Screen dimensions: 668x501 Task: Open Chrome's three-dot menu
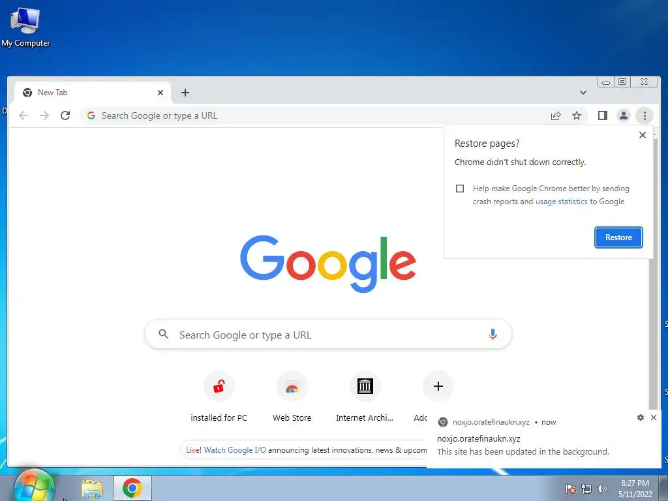click(x=644, y=115)
